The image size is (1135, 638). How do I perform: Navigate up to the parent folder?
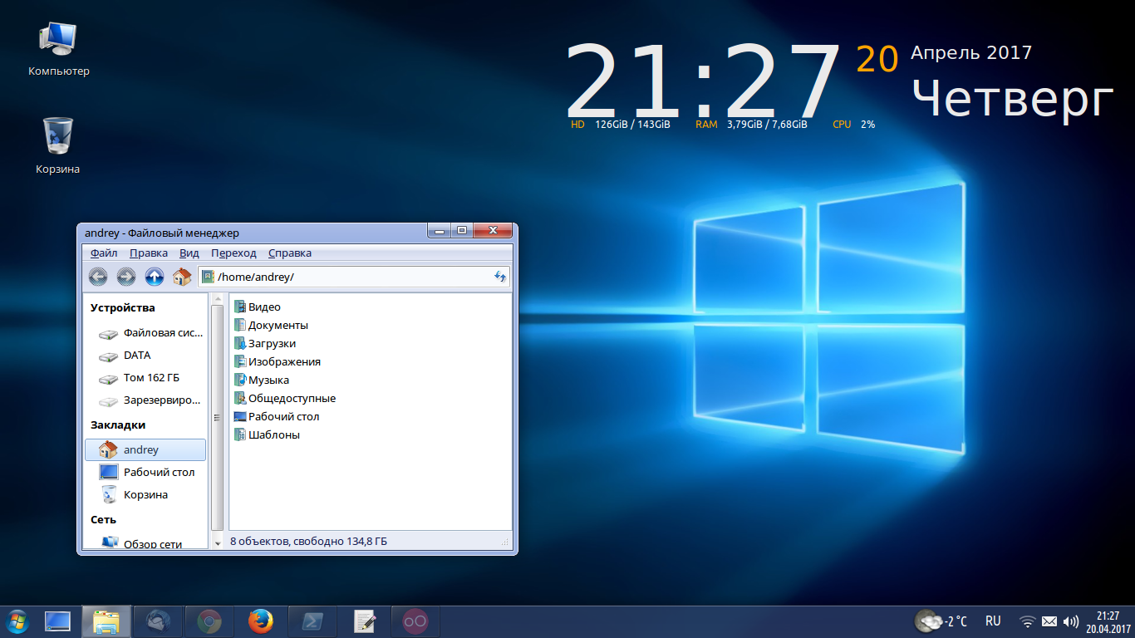click(155, 277)
